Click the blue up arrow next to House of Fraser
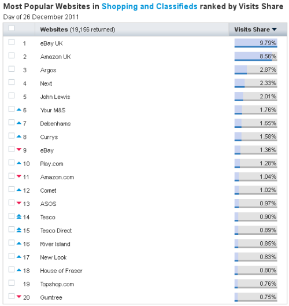Image resolution: width=289 pixels, height=306 pixels. pyautogui.click(x=19, y=270)
